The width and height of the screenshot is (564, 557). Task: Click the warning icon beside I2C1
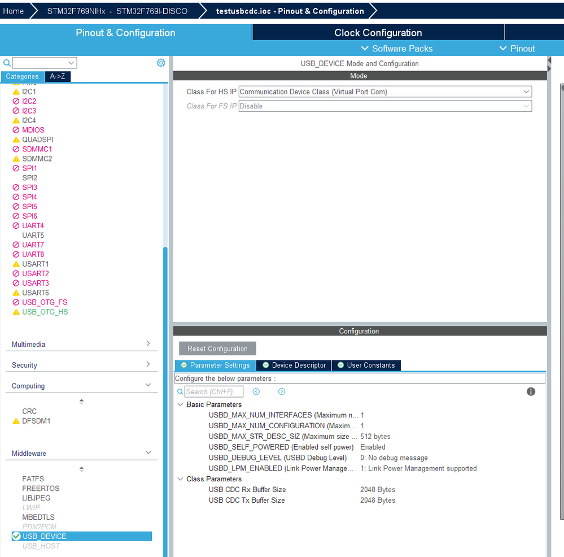16,92
